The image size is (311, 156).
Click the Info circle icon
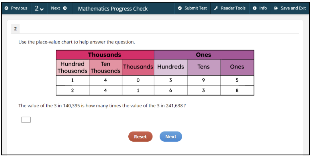tap(255, 8)
